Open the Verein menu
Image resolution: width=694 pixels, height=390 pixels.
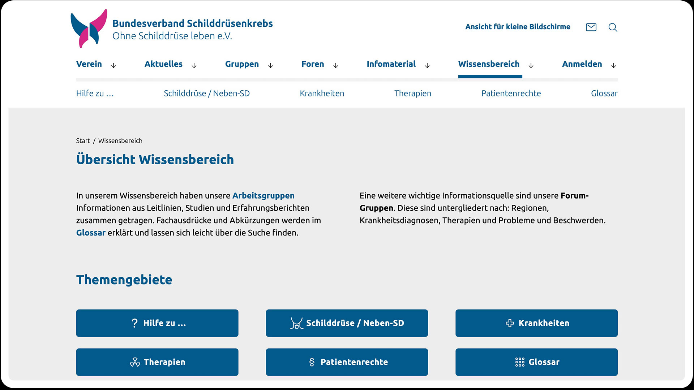89,64
